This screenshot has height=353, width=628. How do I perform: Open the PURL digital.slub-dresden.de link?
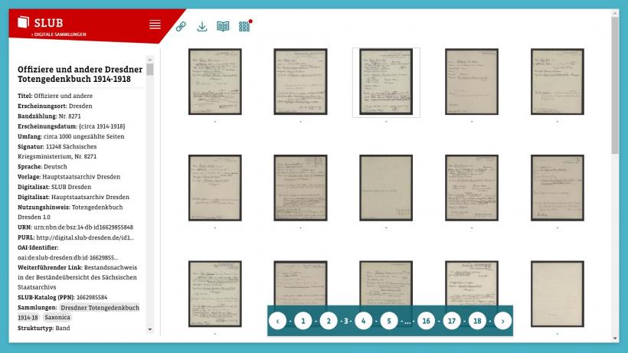pyautogui.click(x=85, y=237)
